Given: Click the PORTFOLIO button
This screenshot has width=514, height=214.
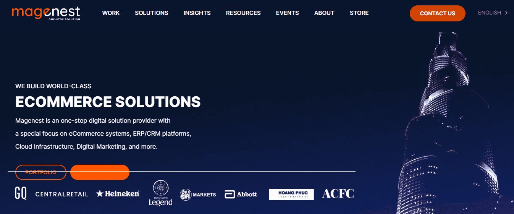Looking at the screenshot, I should [x=41, y=172].
